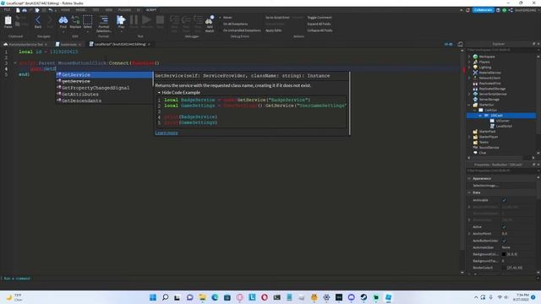Expand the Workspace tree node
Image resolution: width=541 pixels, height=304 pixels.
point(469,57)
